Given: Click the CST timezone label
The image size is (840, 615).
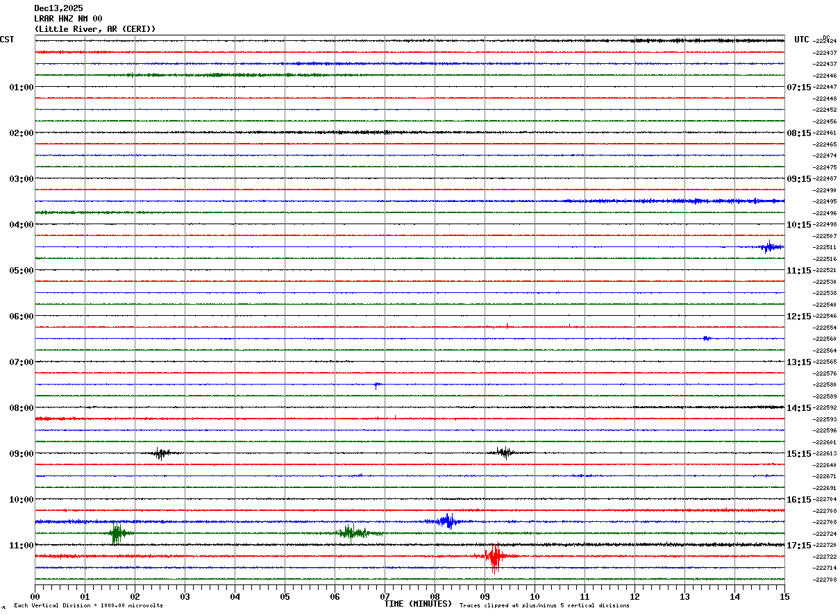Looking at the screenshot, I should [x=7, y=40].
